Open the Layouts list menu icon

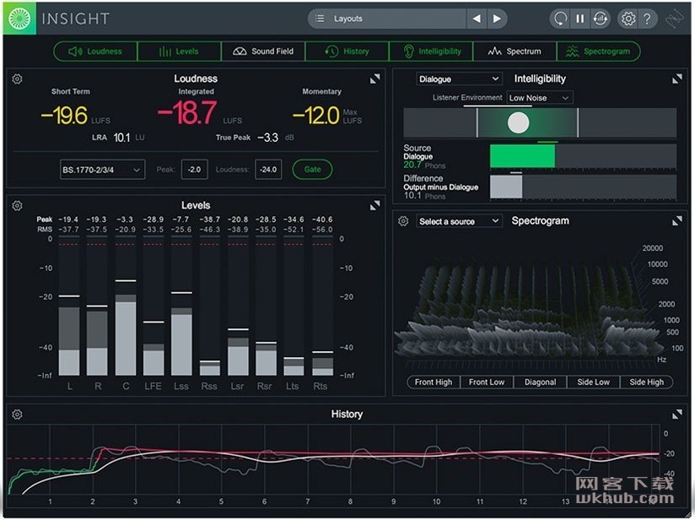click(319, 19)
